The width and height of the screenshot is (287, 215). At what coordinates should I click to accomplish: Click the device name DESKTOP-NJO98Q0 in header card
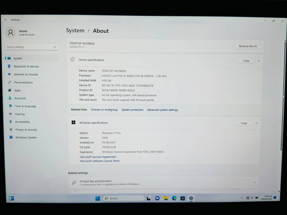click(82, 43)
